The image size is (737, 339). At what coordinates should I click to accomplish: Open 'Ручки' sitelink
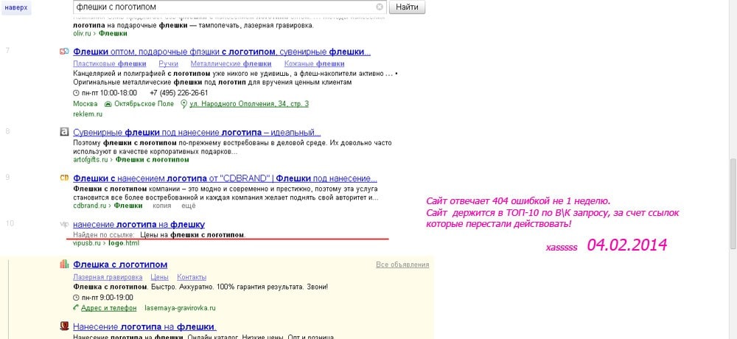pos(168,64)
